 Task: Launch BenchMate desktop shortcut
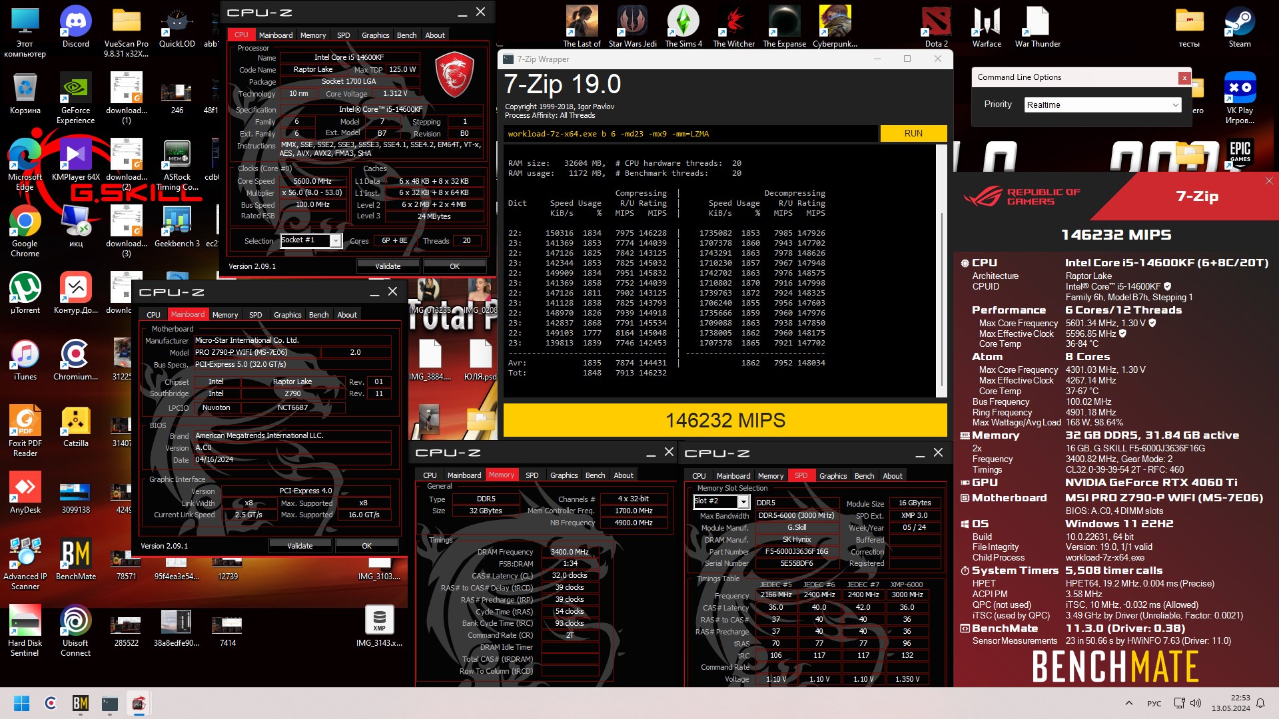(x=76, y=559)
